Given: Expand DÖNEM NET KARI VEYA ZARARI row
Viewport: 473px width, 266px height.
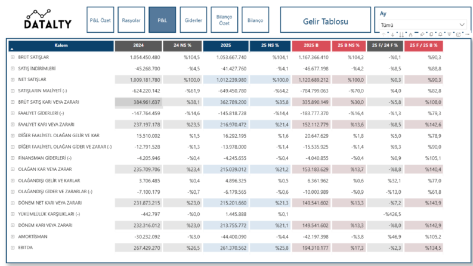Looking at the screenshot, I should pyautogui.click(x=13, y=203).
